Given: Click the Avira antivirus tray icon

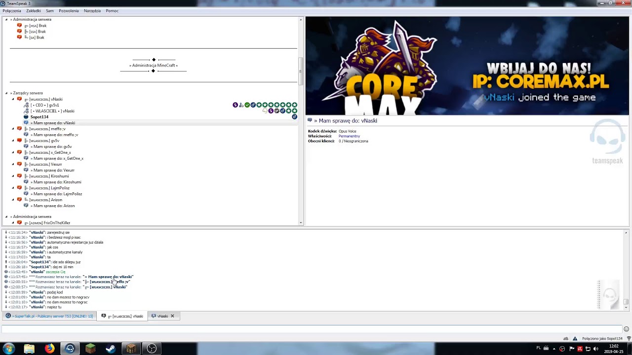Looking at the screenshot, I should pos(580,349).
